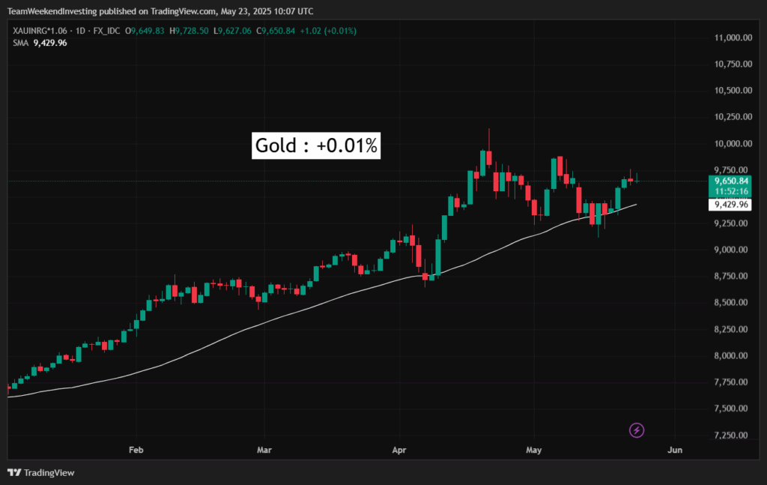The height and width of the screenshot is (485, 767).
Task: Select the XAUINRG*1.06 symbol label
Action: tap(40, 31)
